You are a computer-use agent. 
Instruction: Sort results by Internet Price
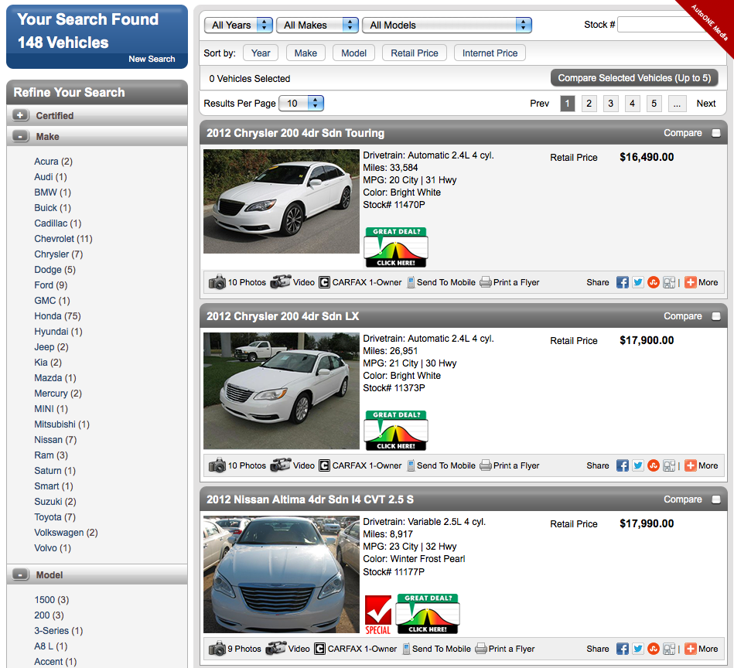pyautogui.click(x=490, y=53)
